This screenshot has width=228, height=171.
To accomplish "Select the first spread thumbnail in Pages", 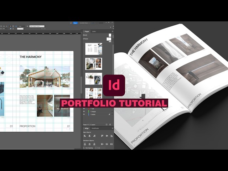I will pos(94,49).
